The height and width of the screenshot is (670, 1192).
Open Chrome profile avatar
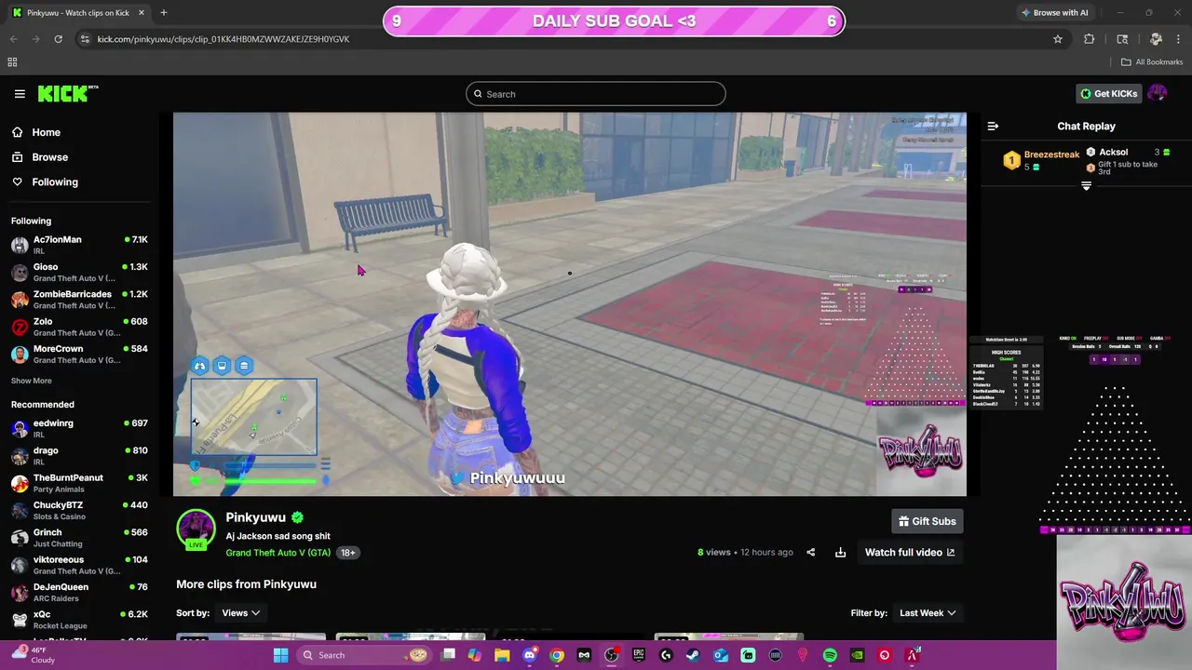coord(1156,39)
